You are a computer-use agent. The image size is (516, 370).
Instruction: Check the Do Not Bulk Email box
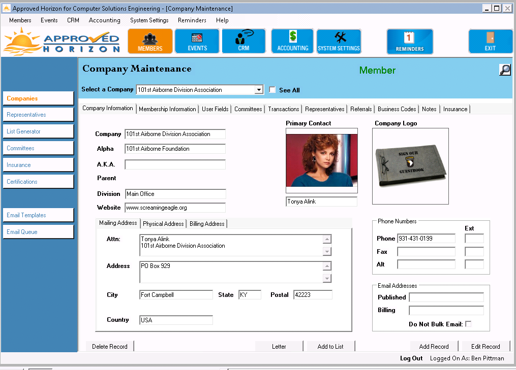point(468,324)
